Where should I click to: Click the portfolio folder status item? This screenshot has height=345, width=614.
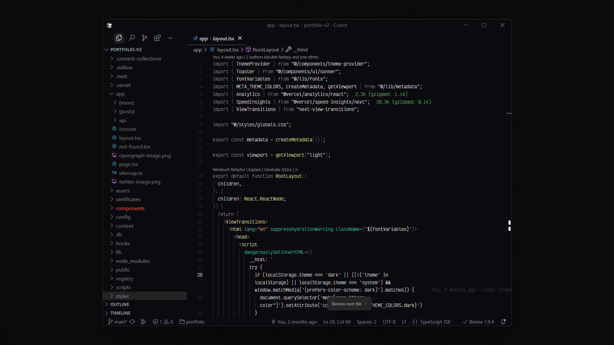point(192,322)
